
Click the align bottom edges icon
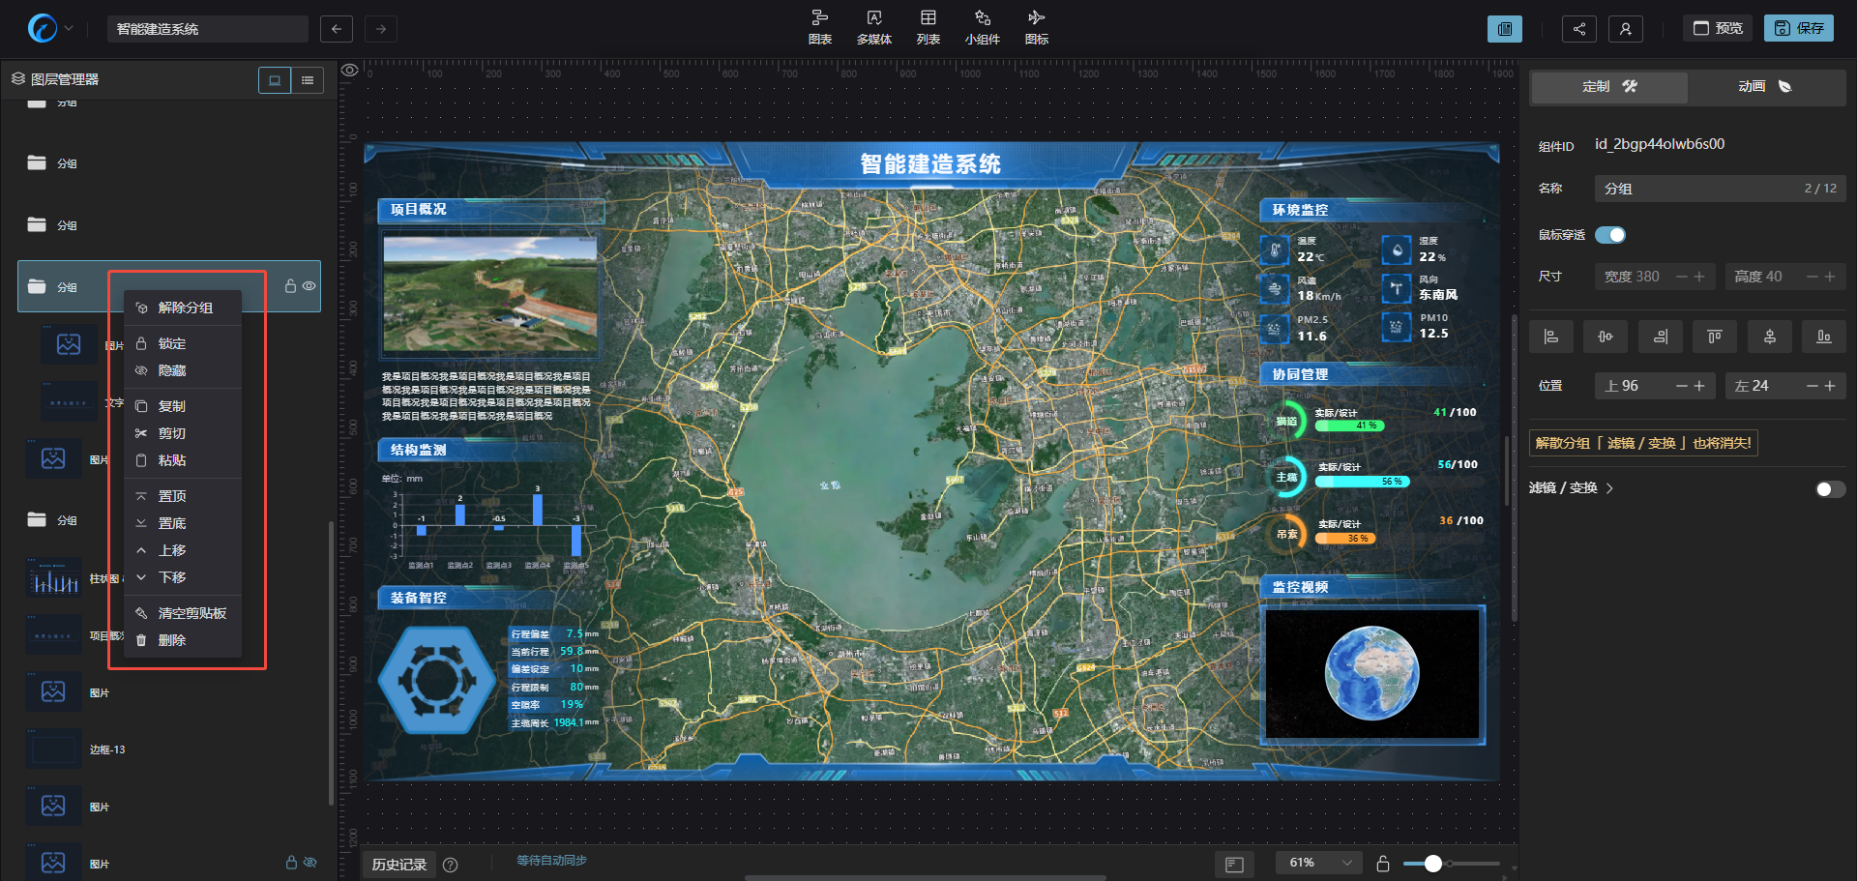pyautogui.click(x=1823, y=337)
